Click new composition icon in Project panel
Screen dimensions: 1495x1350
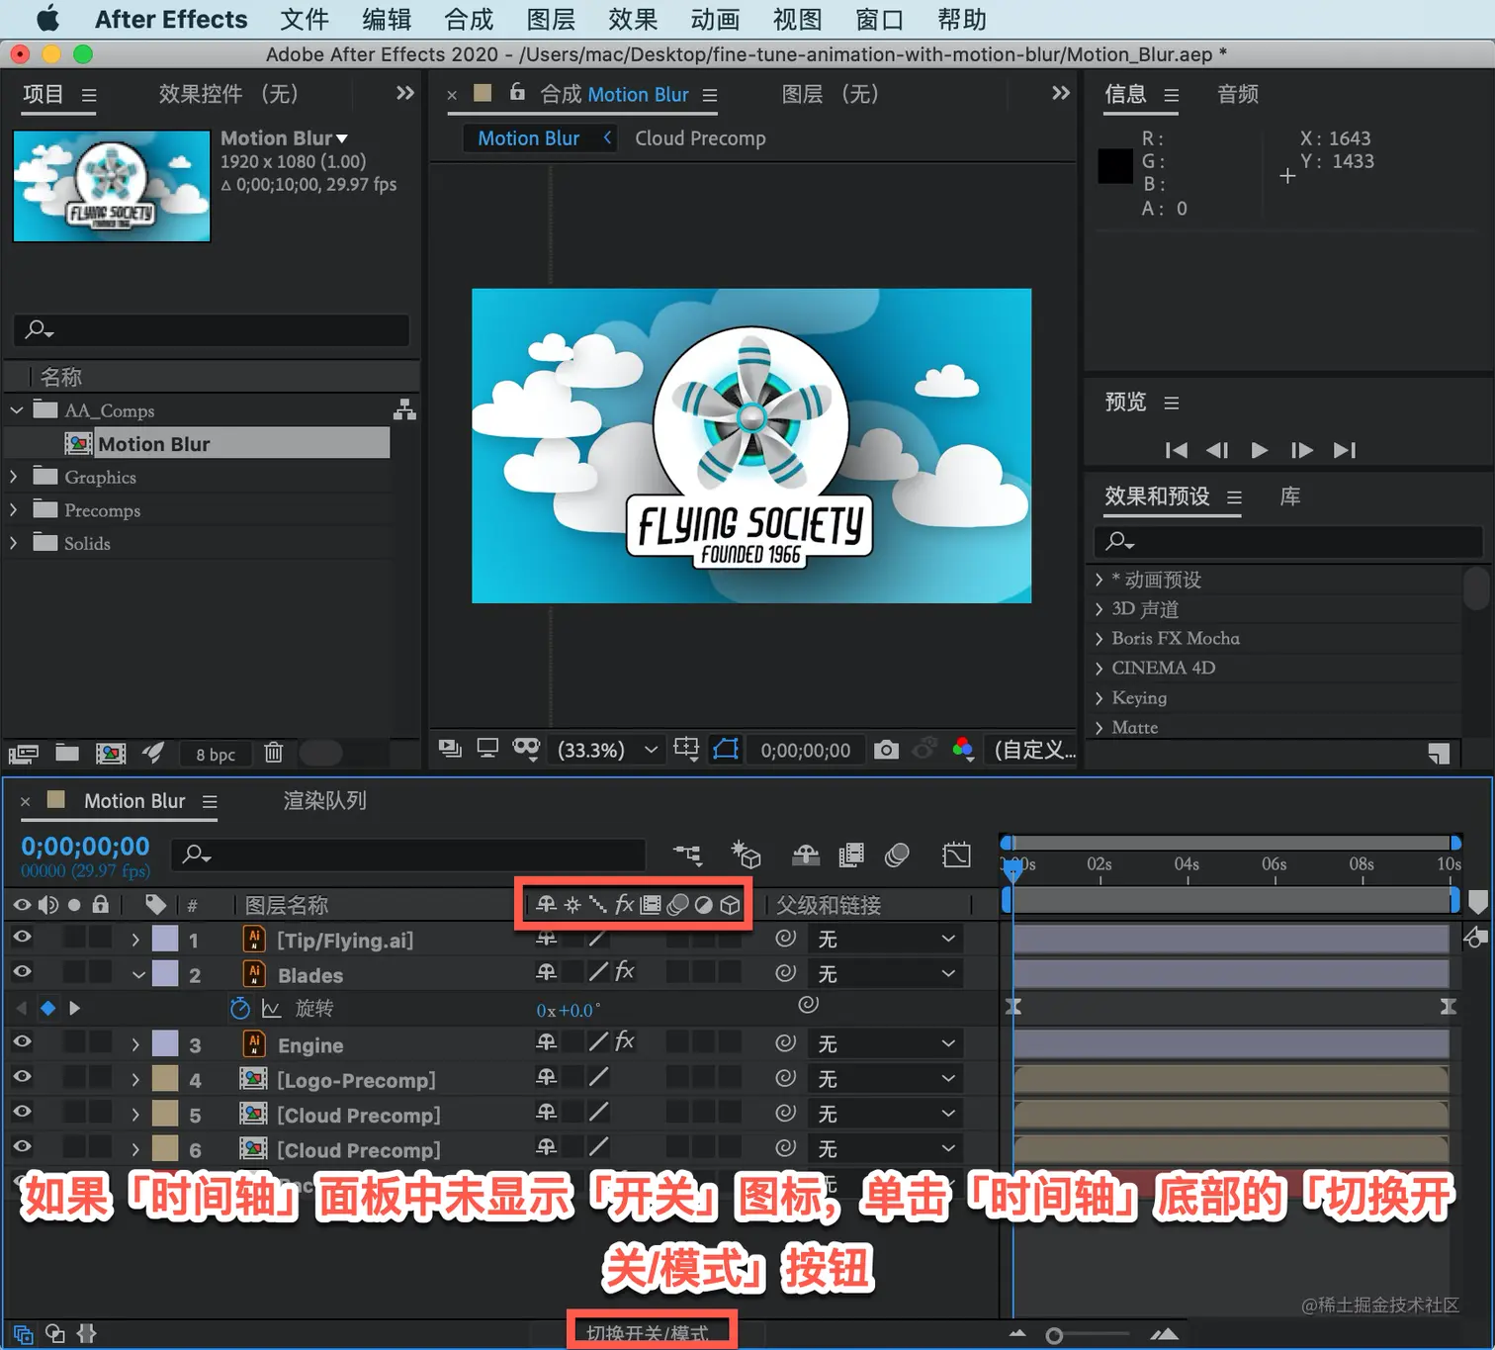tap(111, 754)
